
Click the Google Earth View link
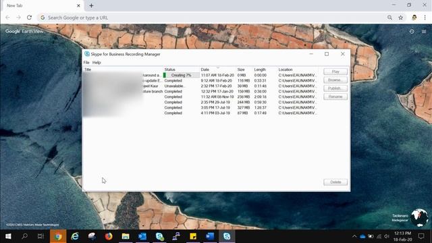click(x=24, y=32)
